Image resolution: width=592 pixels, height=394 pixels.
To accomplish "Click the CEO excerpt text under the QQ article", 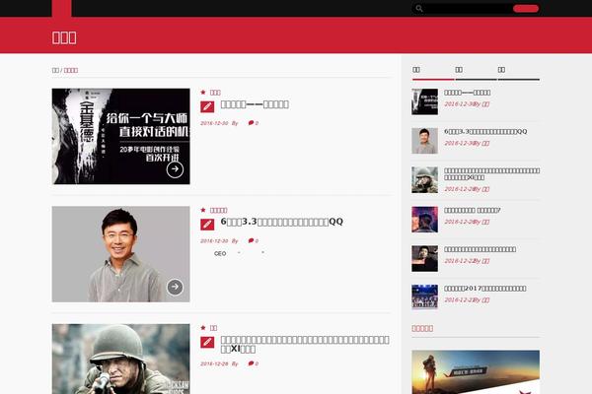I will (220, 254).
